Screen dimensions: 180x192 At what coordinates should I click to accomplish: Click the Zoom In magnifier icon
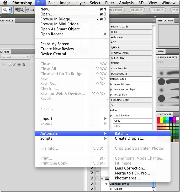(x=17, y=10)
